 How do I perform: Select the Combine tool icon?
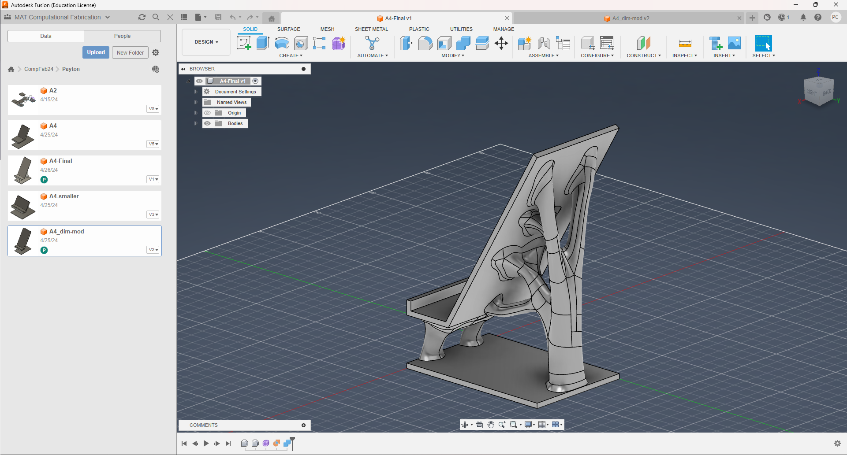pyautogui.click(x=463, y=43)
